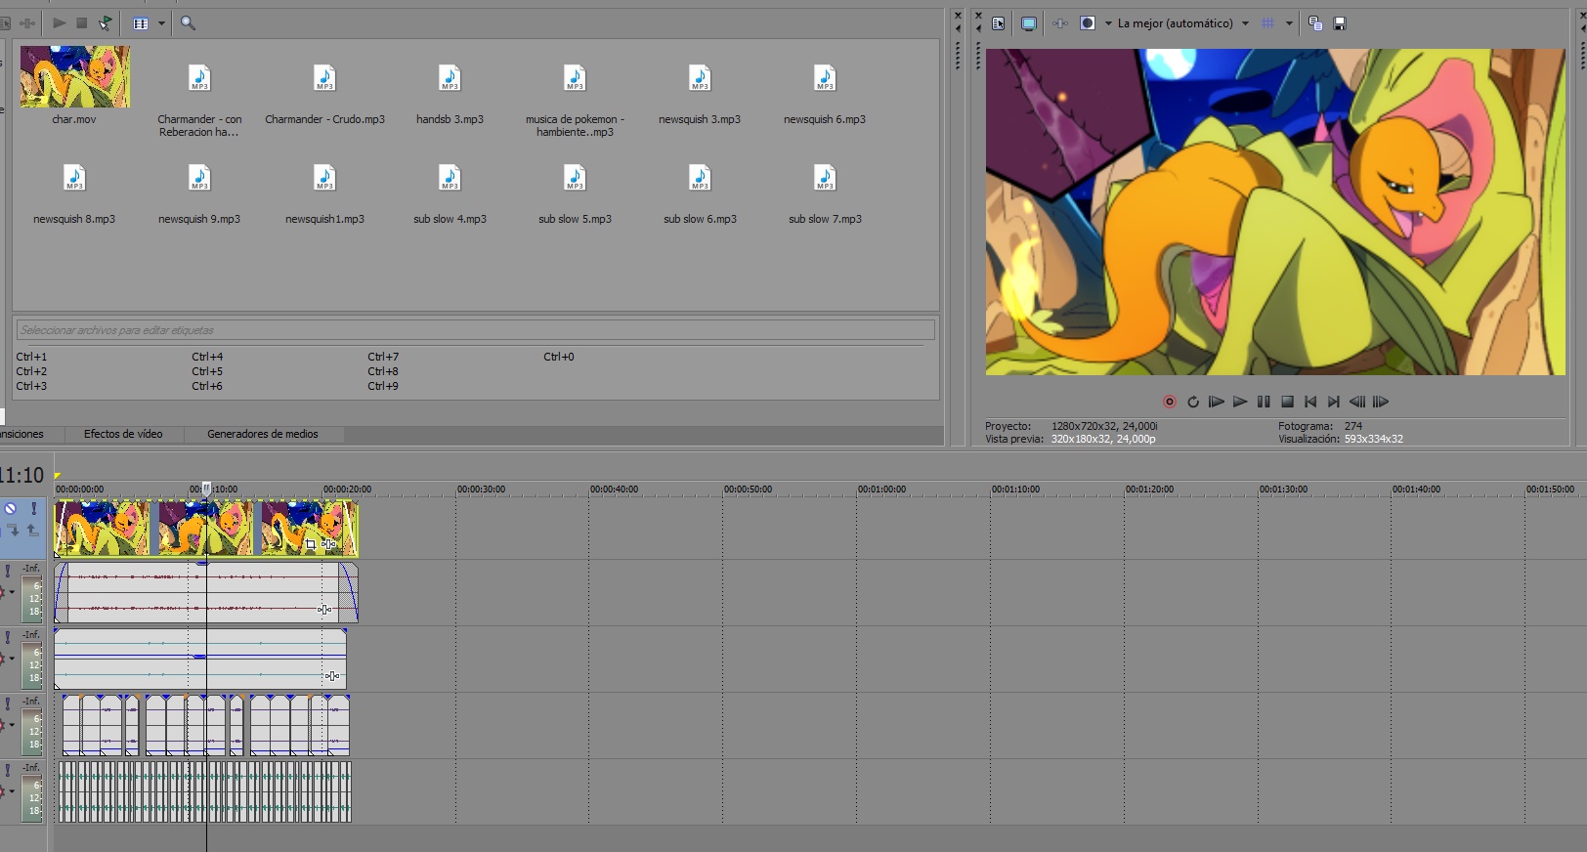This screenshot has height=852, width=1587.
Task: Toggle the overlays grid in preview
Action: point(1268,23)
